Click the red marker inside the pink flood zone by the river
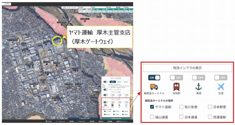 [x=62, y=24]
